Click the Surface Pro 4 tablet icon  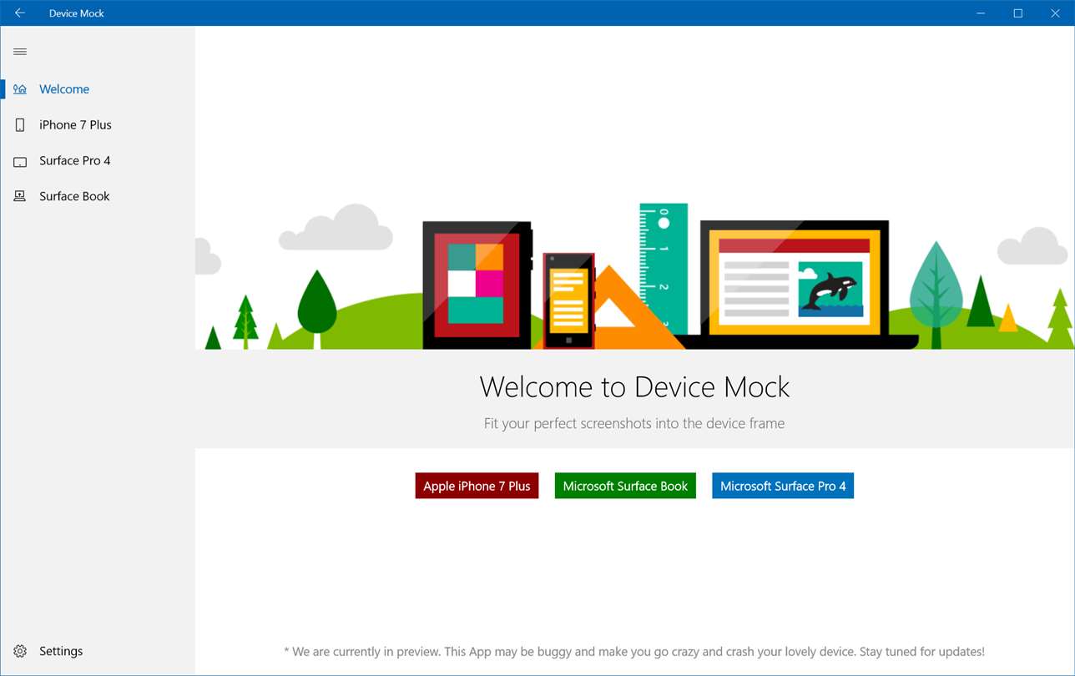tap(20, 161)
